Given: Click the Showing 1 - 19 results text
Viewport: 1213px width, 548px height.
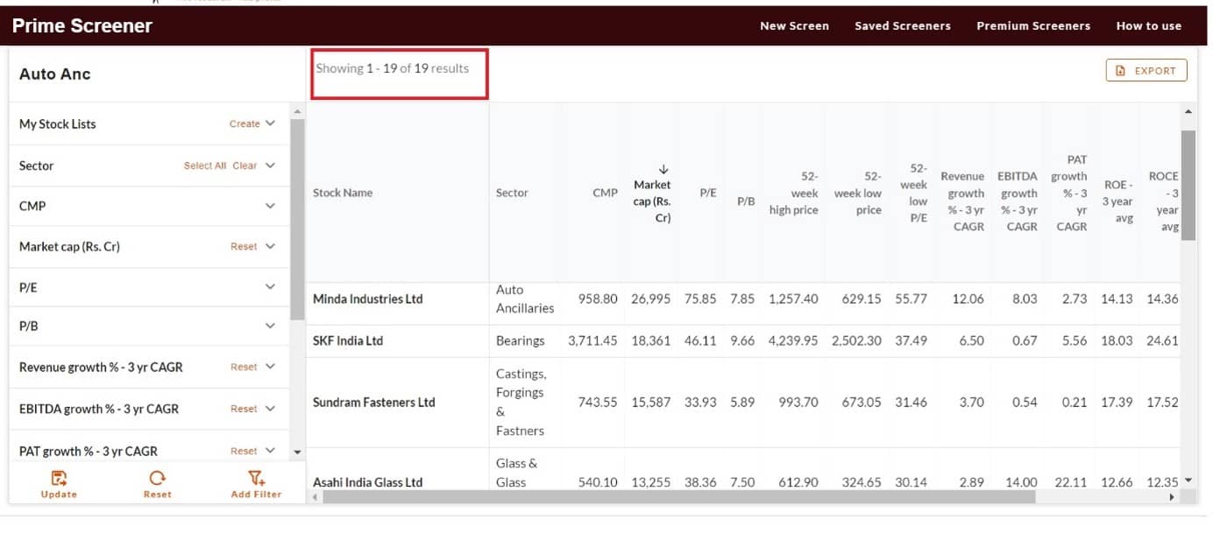Looking at the screenshot, I should [392, 68].
